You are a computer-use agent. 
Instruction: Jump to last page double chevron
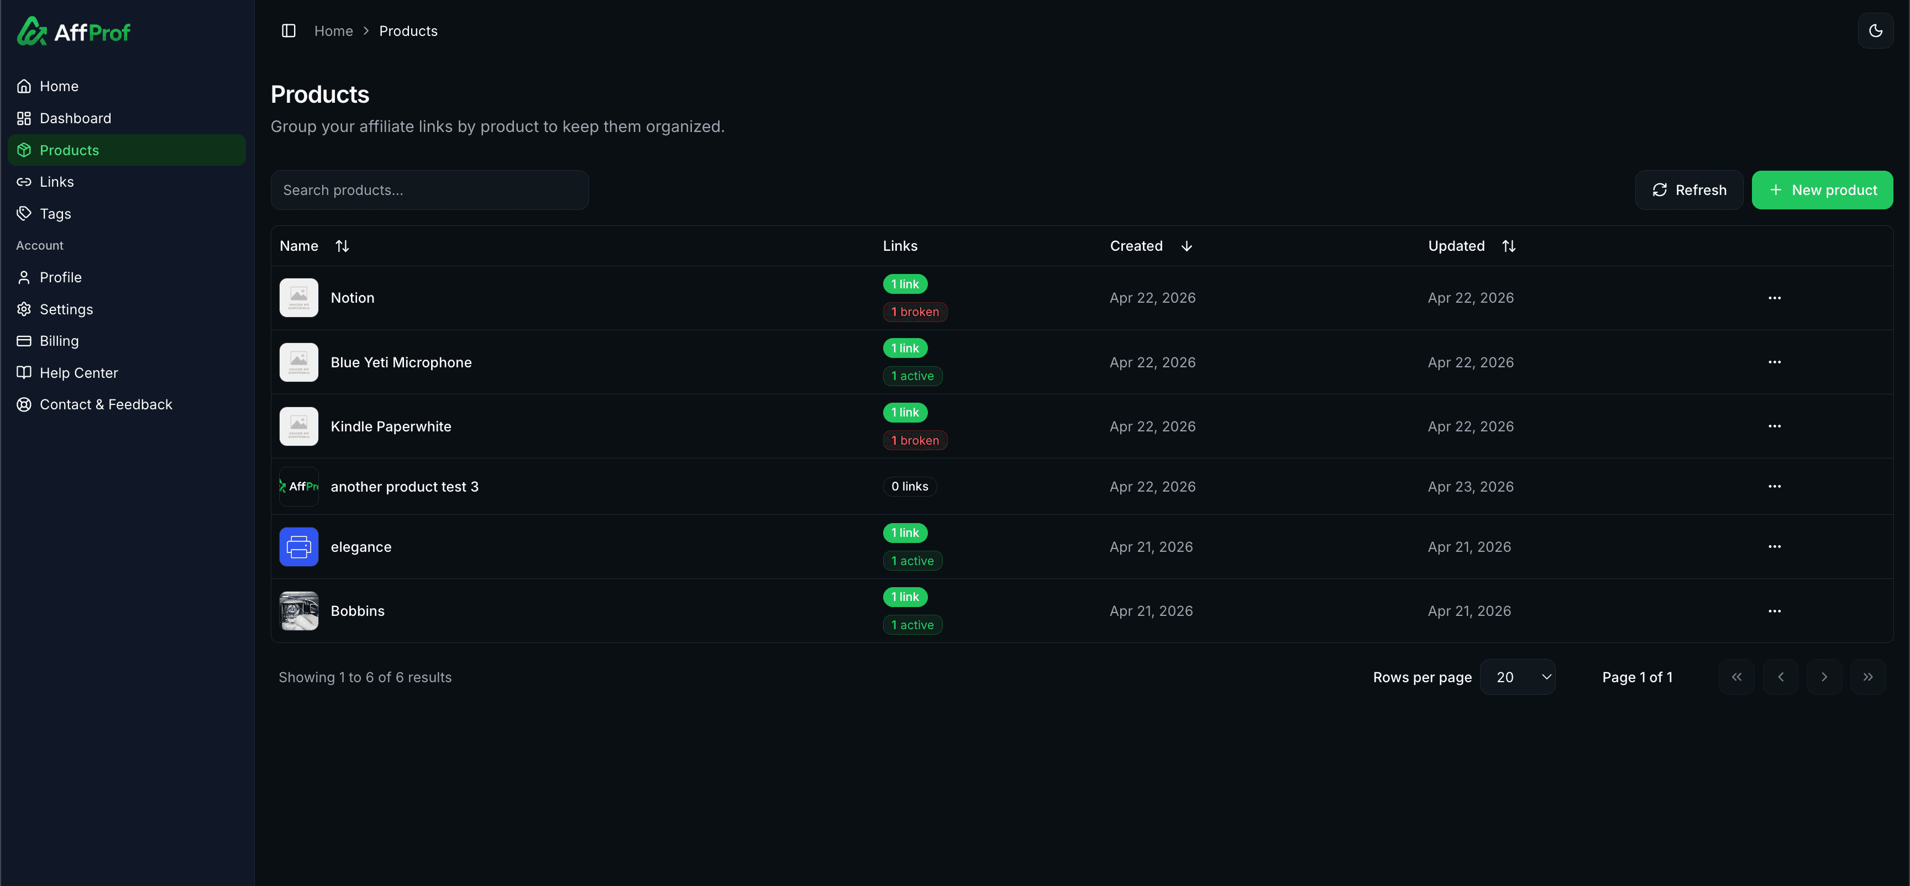(x=1868, y=677)
